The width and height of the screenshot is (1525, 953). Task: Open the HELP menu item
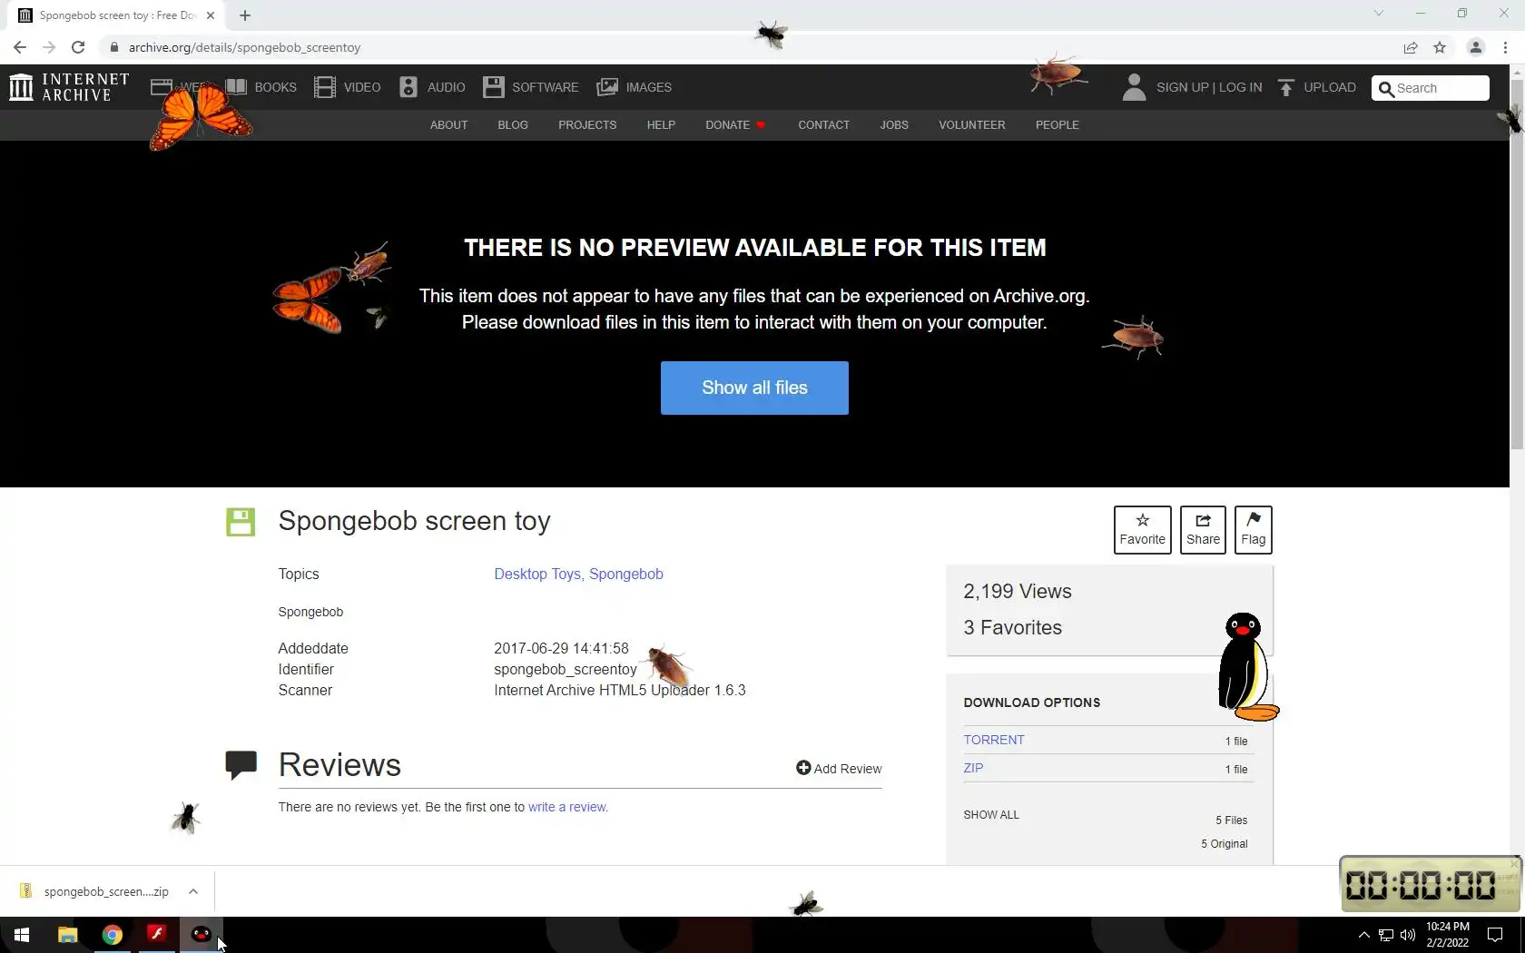pyautogui.click(x=661, y=125)
